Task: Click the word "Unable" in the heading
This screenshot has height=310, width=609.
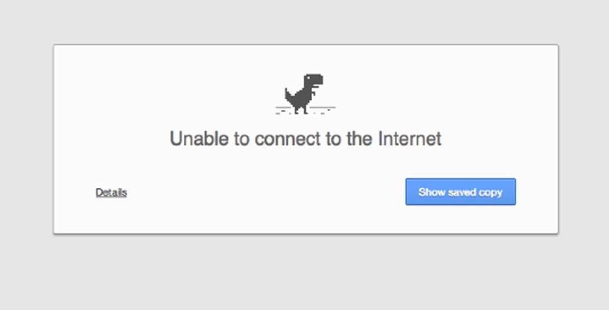Action: point(199,139)
